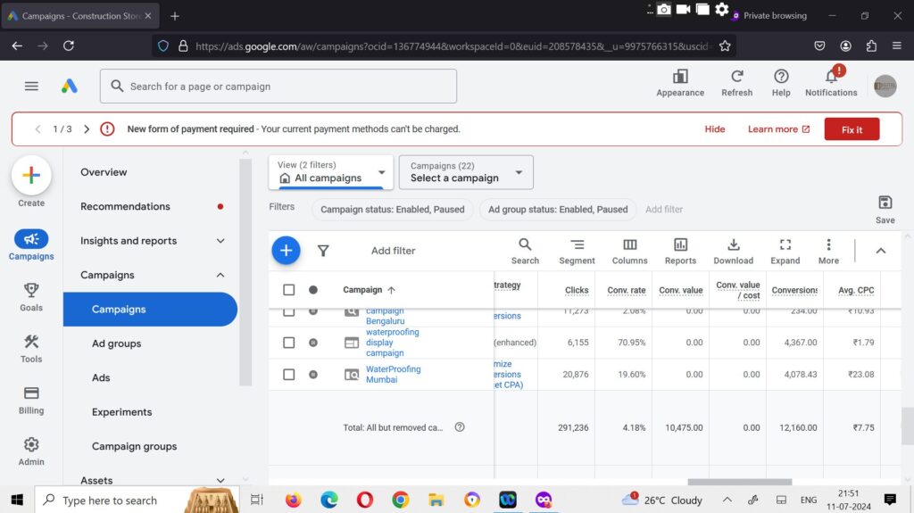
Task: Open the account profile avatar
Action: [x=885, y=87]
